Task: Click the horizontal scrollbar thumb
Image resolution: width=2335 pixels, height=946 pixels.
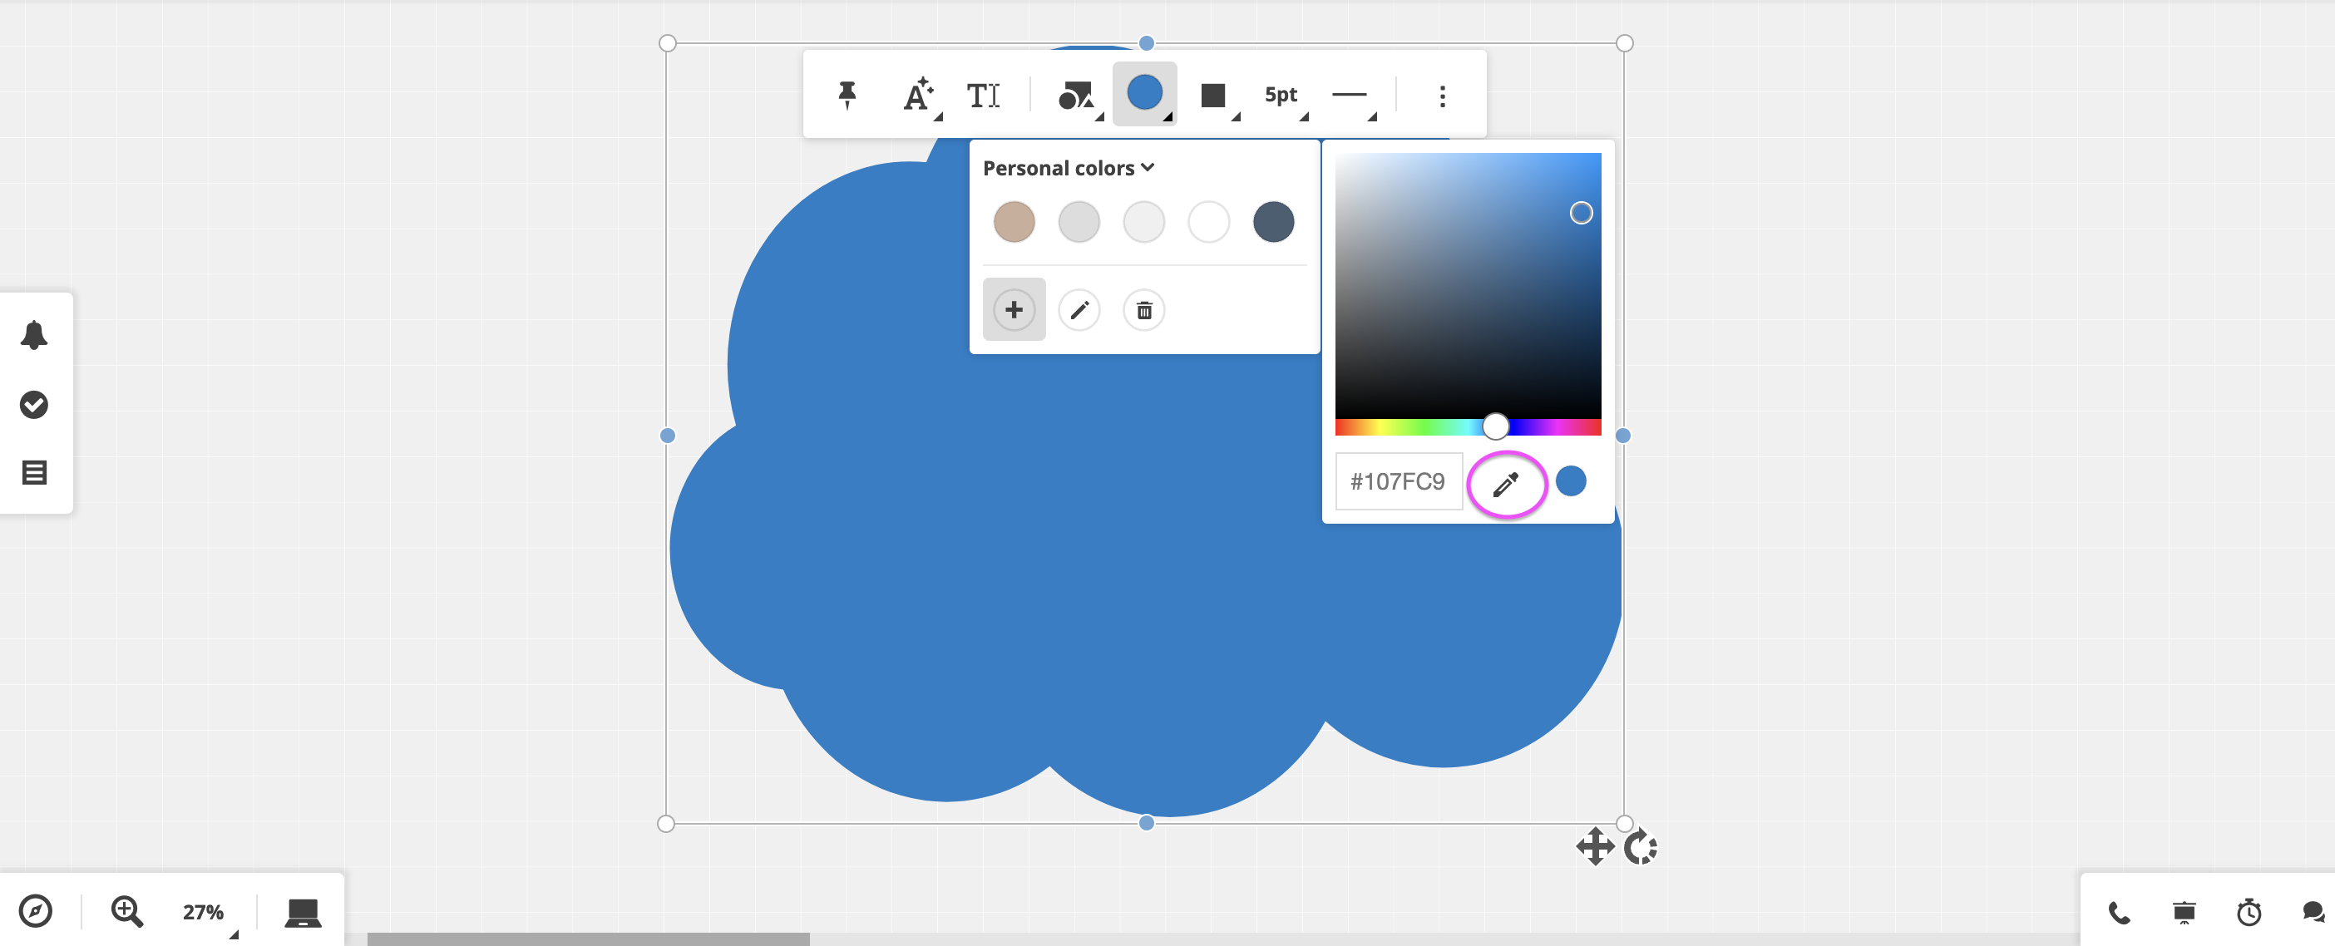Action: click(588, 939)
